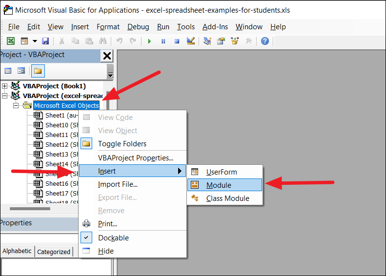386x276 pixels.
Task: Open the File menu
Action: click(x=14, y=26)
